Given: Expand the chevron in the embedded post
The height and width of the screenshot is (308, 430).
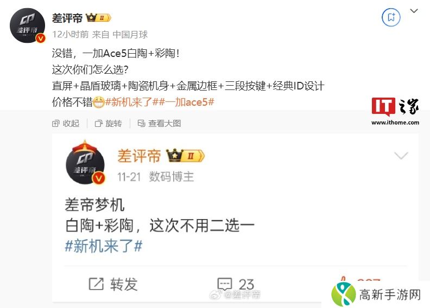Looking at the screenshot, I should pyautogui.click(x=401, y=156).
